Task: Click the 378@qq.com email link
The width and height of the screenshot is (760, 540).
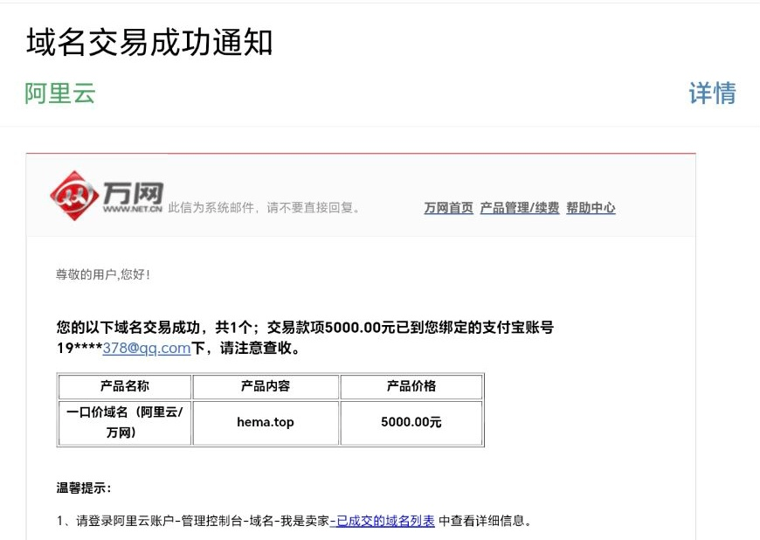Action: [x=147, y=348]
